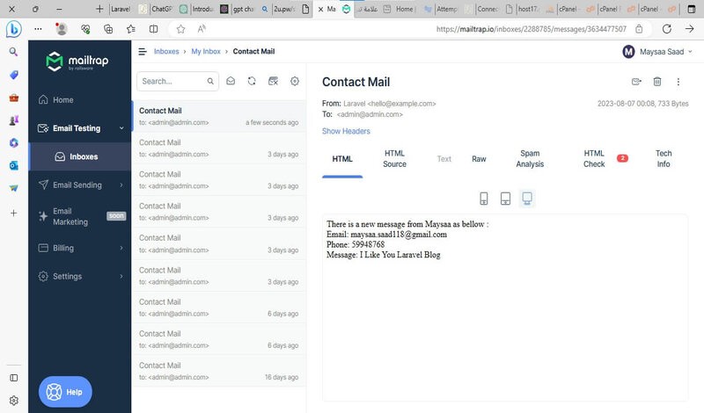The height and width of the screenshot is (413, 704).
Task: Open the Edge sidebar Microsoft 365 icon
Action: [13, 143]
